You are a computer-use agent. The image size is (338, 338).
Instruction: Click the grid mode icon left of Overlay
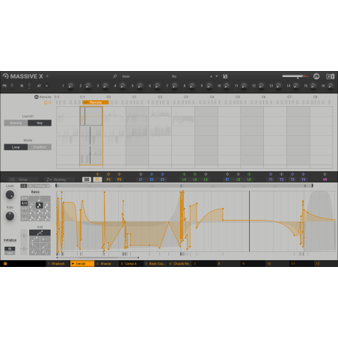[x=24, y=186]
